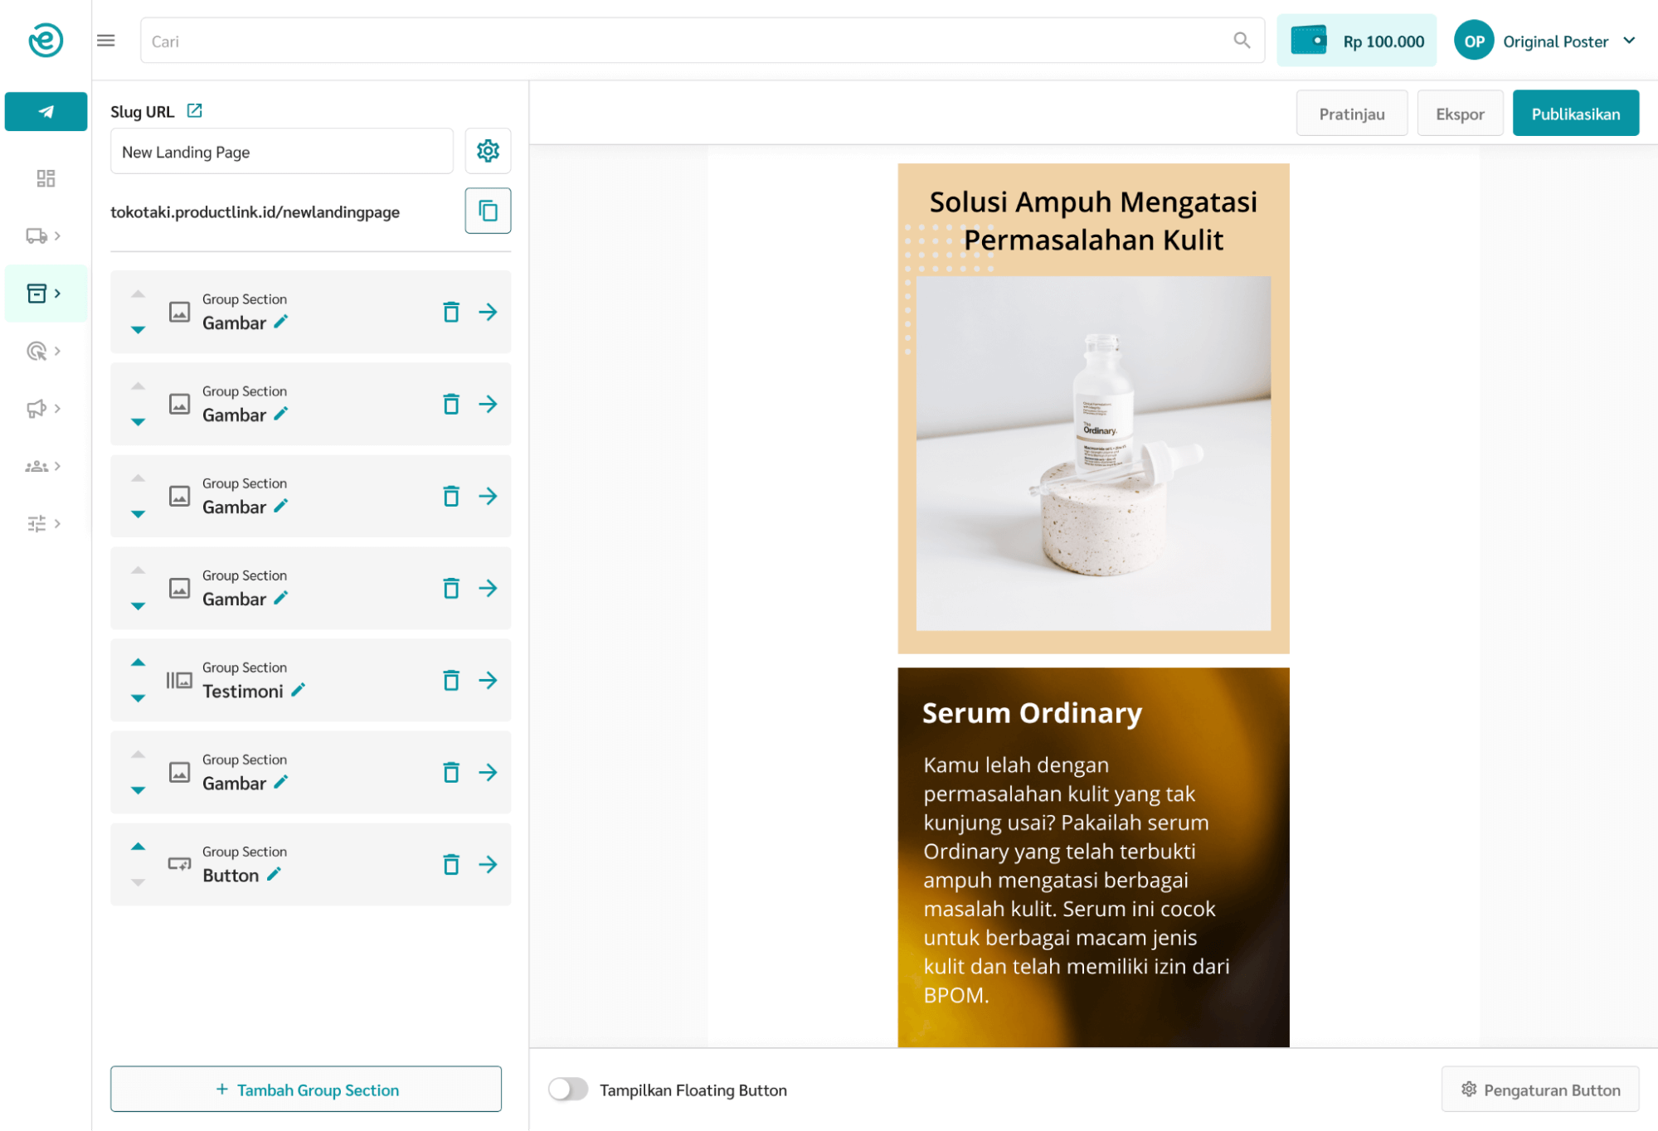Open the delivery truck sidebar menu
Image resolution: width=1658 pixels, height=1131 pixels.
coord(43,235)
